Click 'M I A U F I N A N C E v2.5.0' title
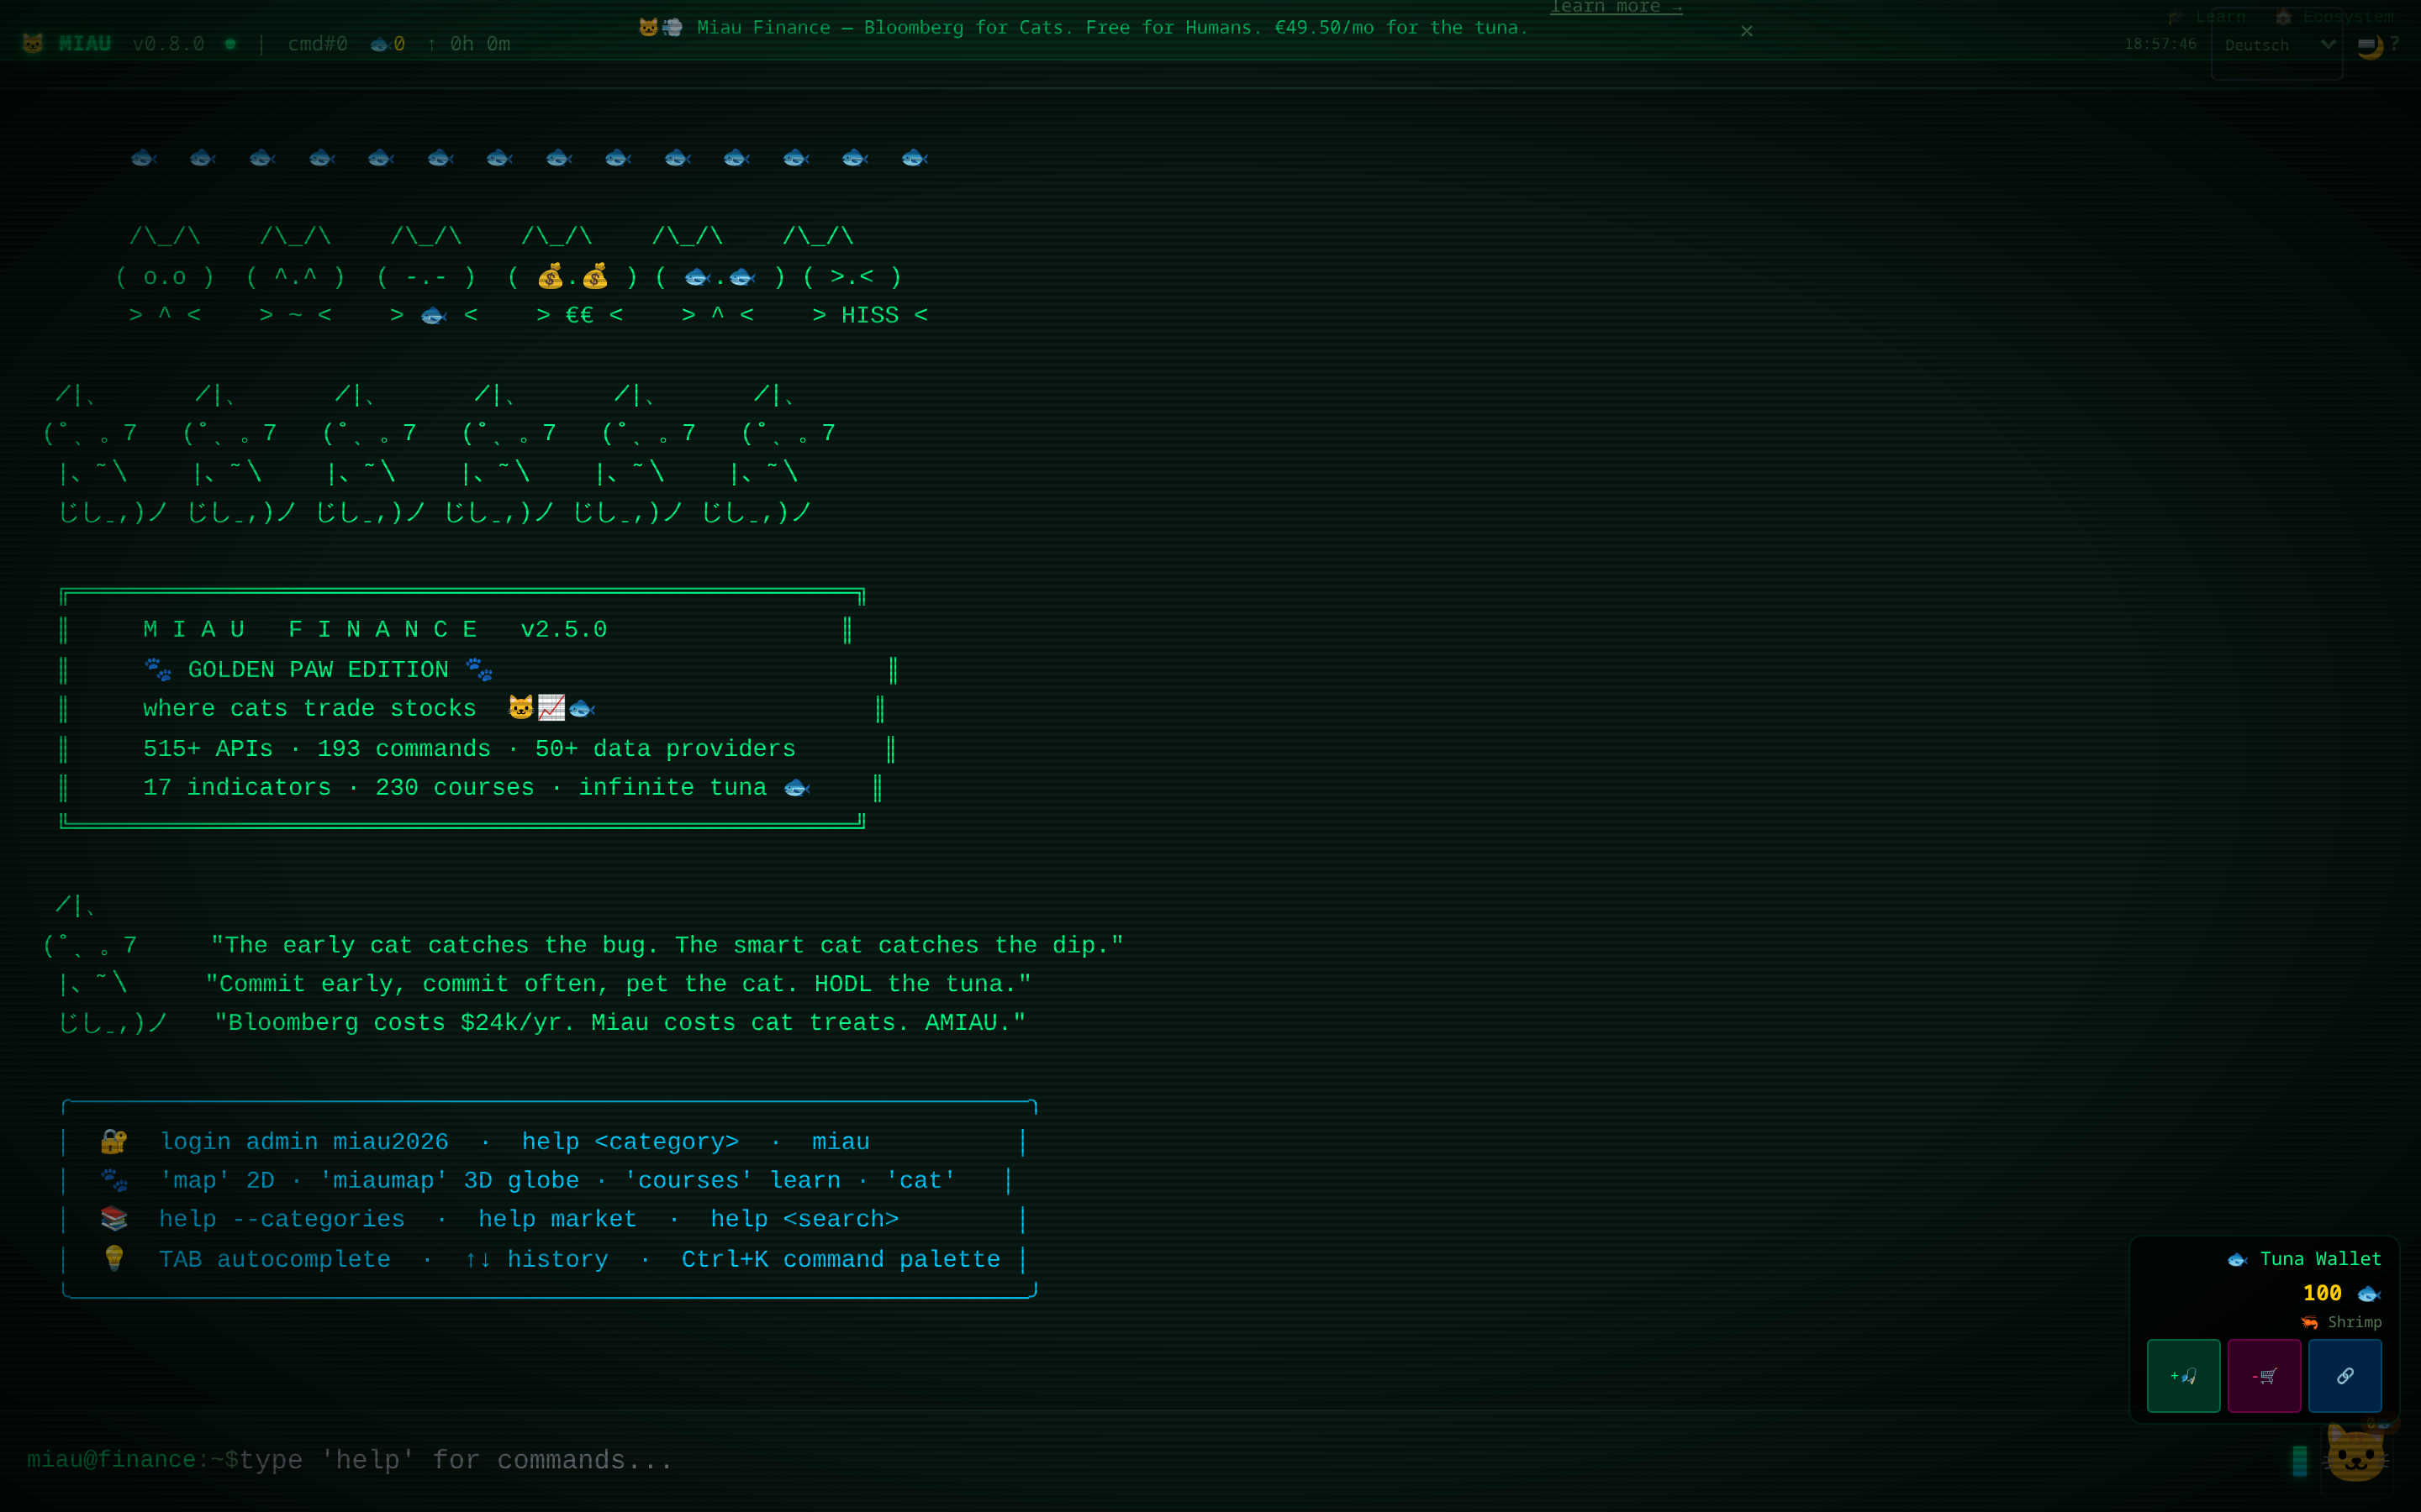Image resolution: width=2421 pixels, height=1512 pixels. [x=375, y=630]
